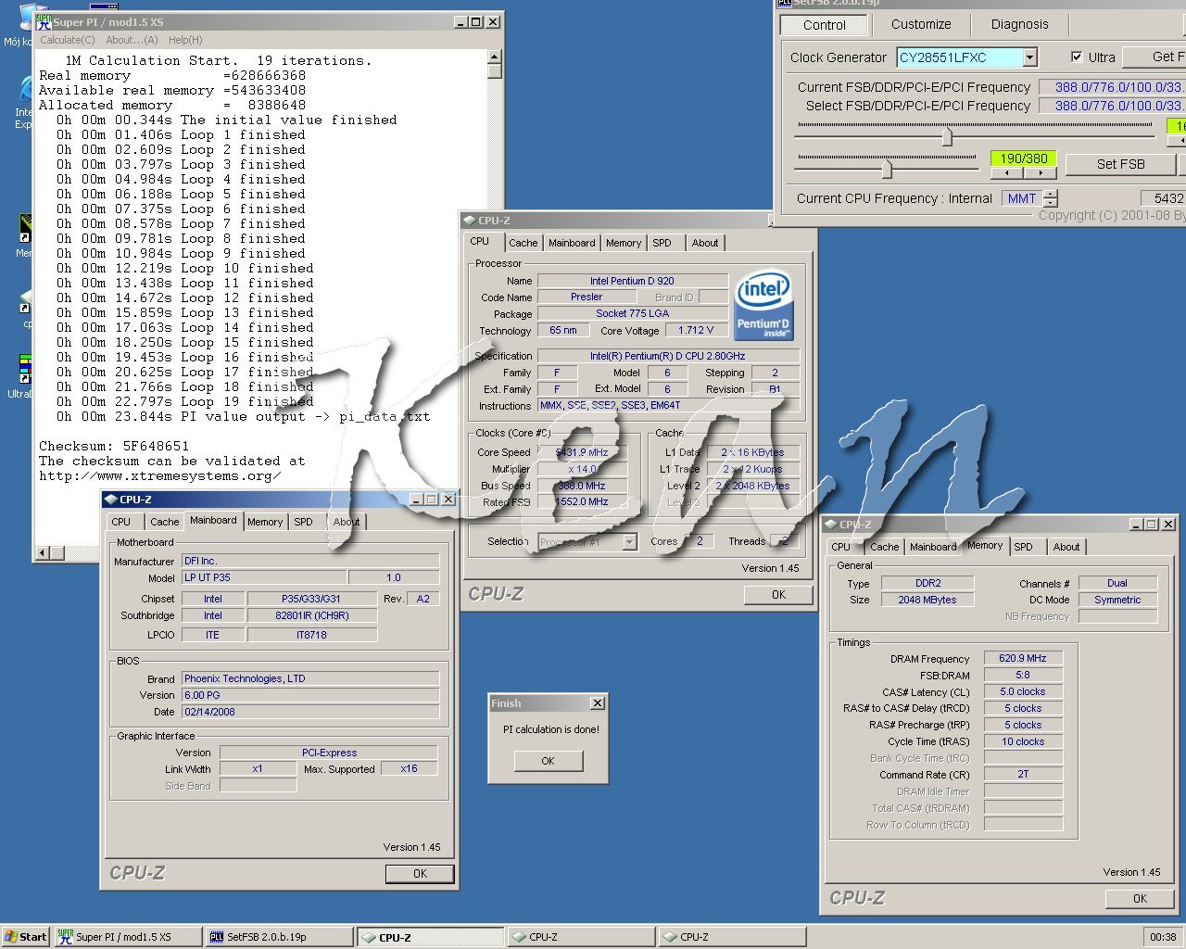Click the DRAM Frequency 620.9 MHz value
This screenshot has height=949, width=1186.
1023,658
